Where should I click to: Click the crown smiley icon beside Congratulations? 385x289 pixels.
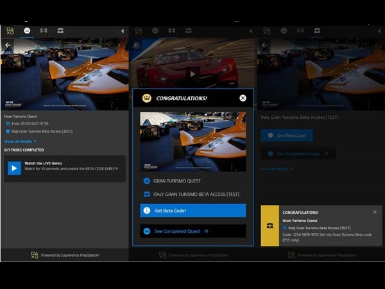click(147, 98)
